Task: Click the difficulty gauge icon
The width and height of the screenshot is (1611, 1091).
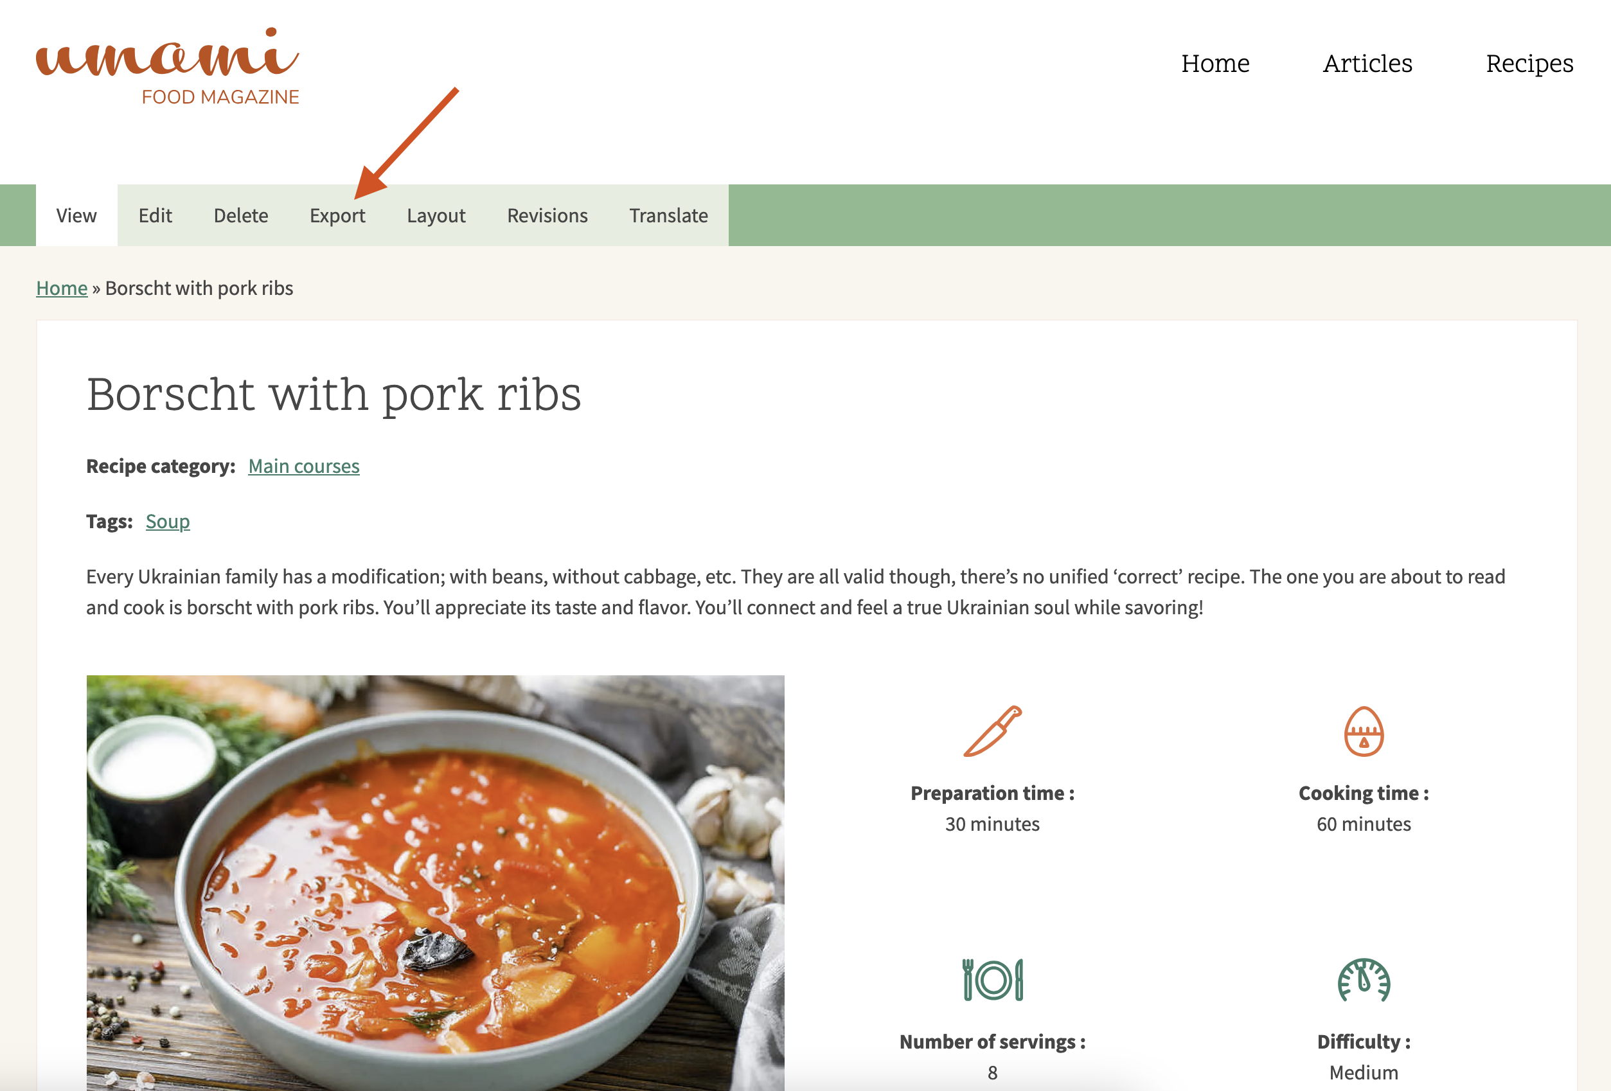Action: pyautogui.click(x=1364, y=979)
